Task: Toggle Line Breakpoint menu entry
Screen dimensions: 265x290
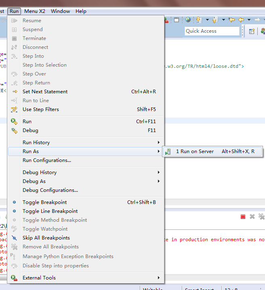Action: (50, 211)
